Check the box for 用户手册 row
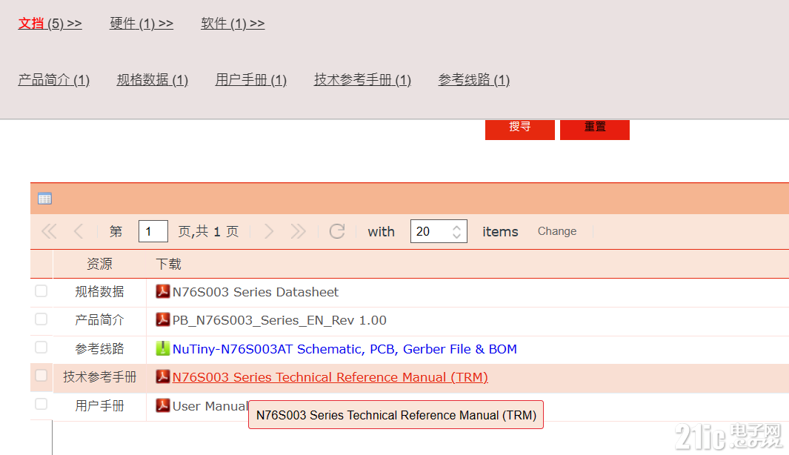The height and width of the screenshot is (455, 789). coord(41,404)
